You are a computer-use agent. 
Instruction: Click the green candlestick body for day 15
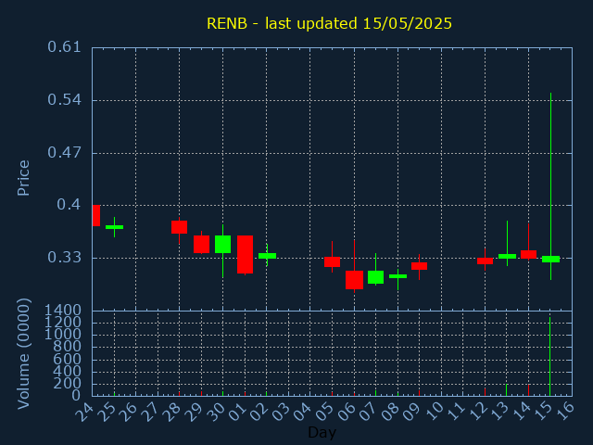click(x=550, y=260)
